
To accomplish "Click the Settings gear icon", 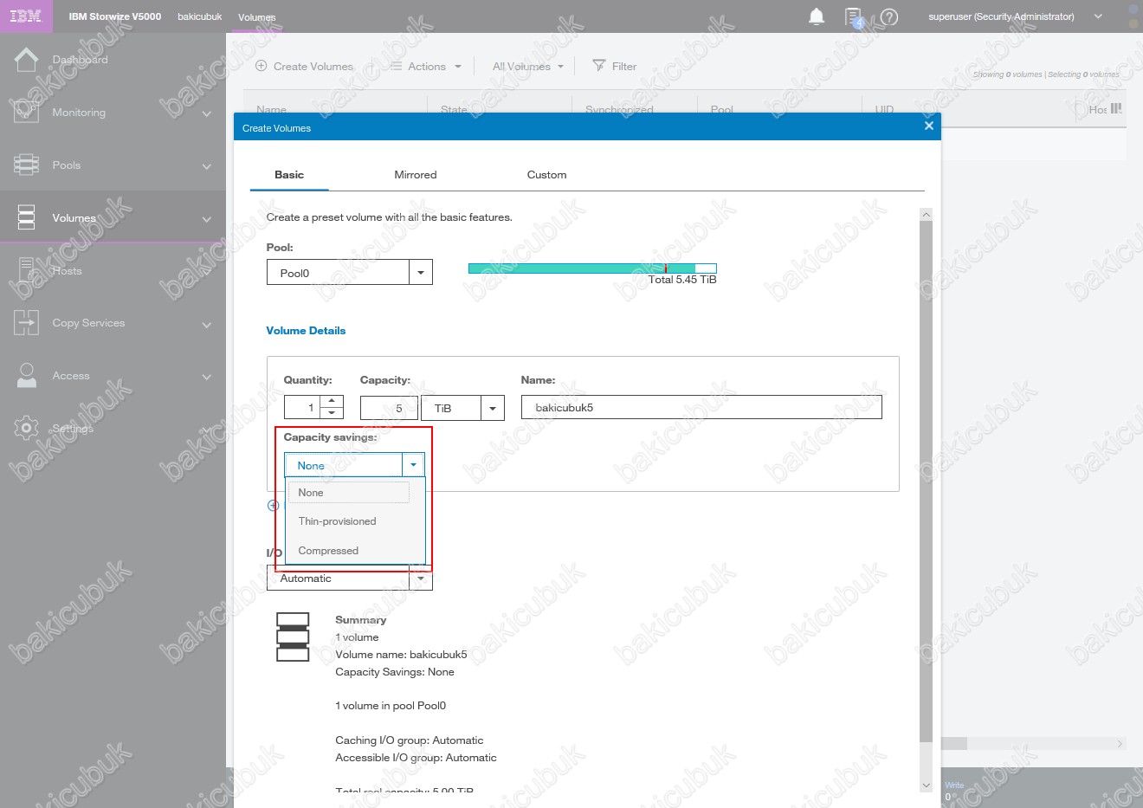I will click(x=26, y=428).
